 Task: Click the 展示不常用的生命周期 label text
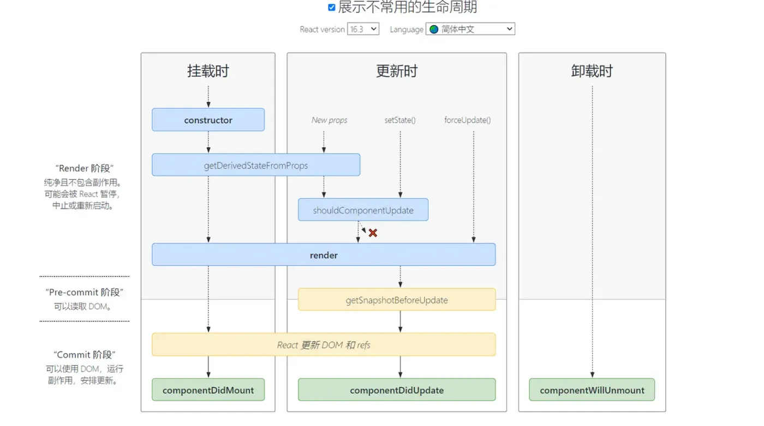coord(408,8)
